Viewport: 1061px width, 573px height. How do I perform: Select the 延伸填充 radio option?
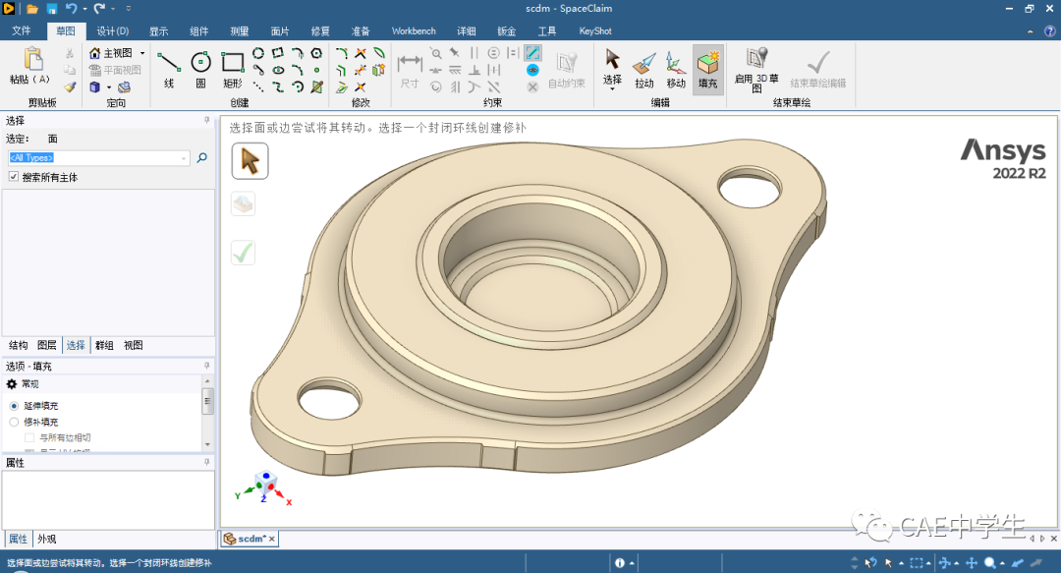14,406
